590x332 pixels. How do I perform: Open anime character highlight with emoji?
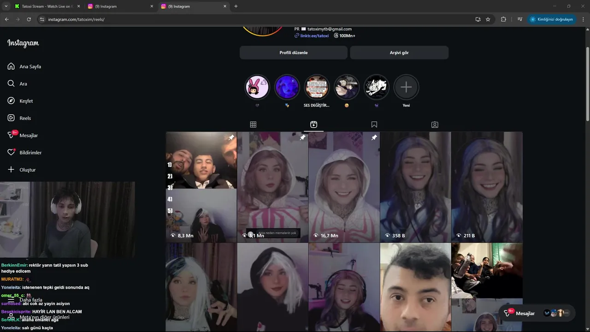347,87
